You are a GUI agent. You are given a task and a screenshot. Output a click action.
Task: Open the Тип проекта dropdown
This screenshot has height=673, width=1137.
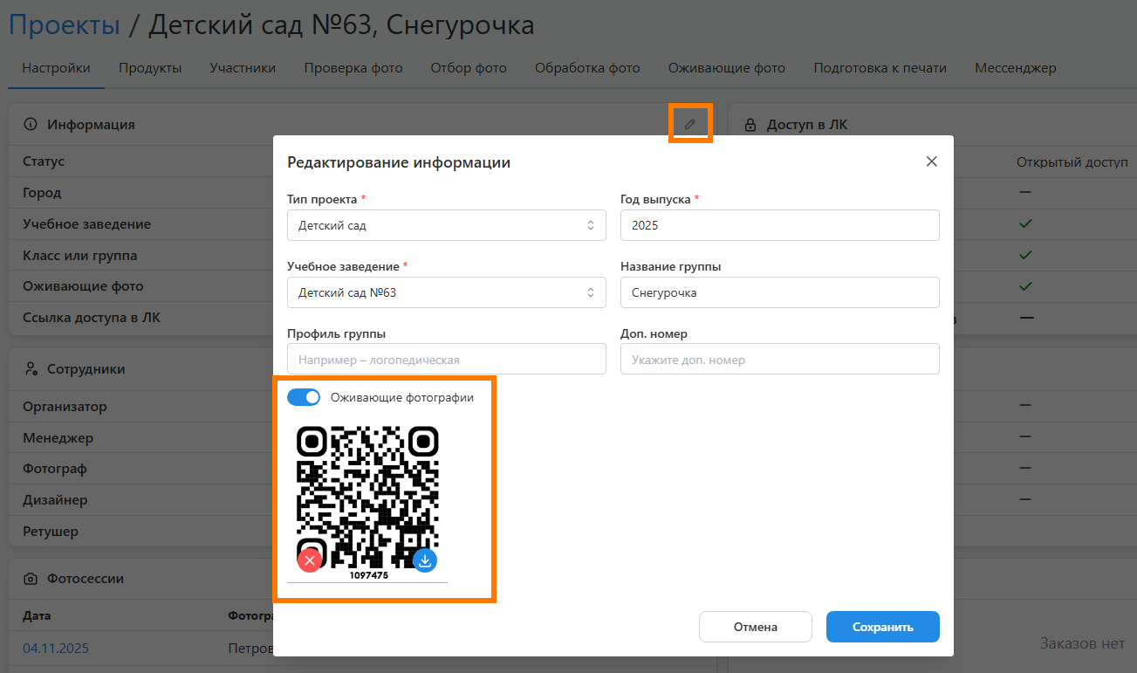tap(446, 225)
